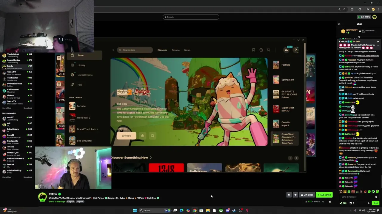
Task: Follow Pak8u with the heart icon
Action: [295, 195]
